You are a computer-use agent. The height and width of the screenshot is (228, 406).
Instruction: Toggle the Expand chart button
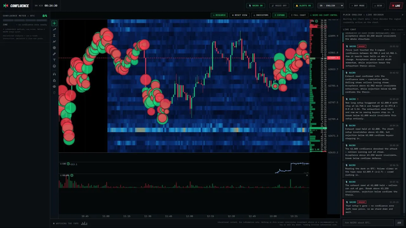pyautogui.click(x=280, y=15)
